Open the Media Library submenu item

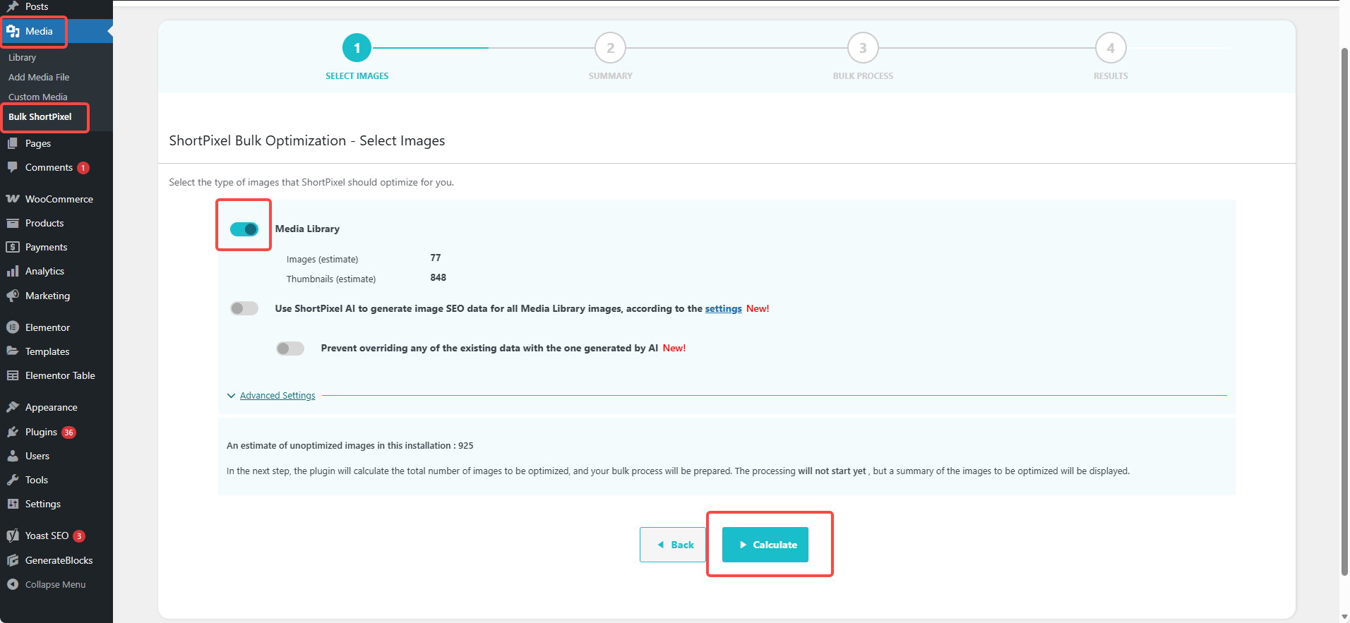pyautogui.click(x=22, y=58)
